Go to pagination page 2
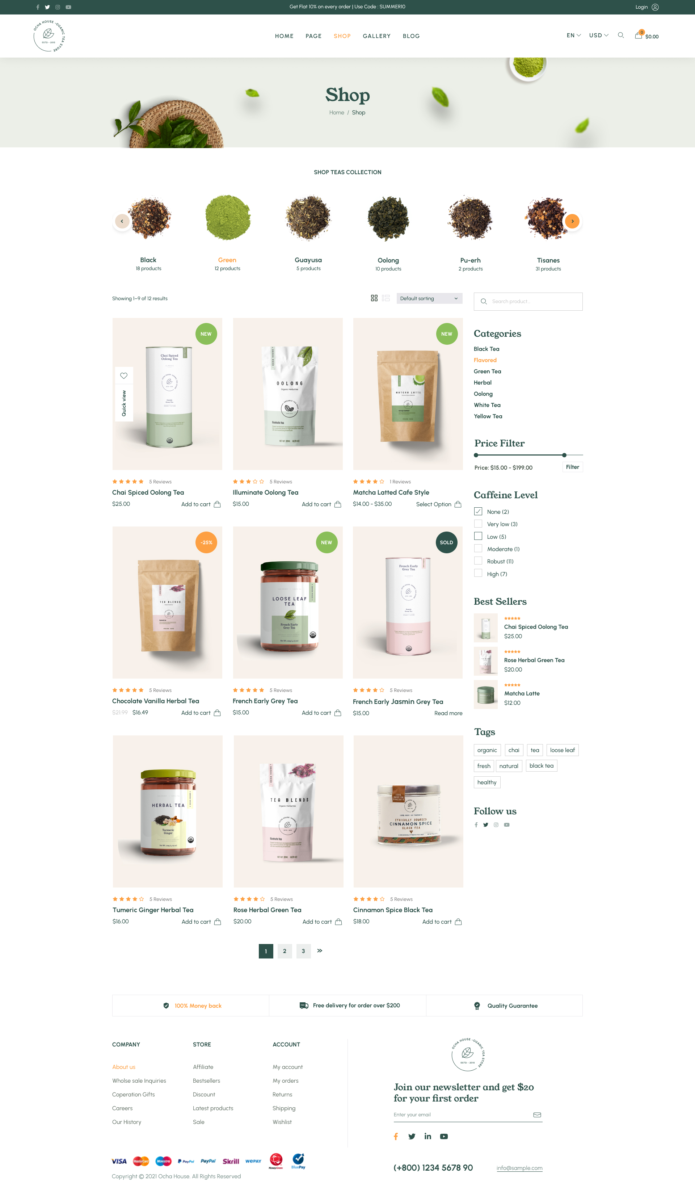This screenshot has width=695, height=1200. click(x=285, y=951)
